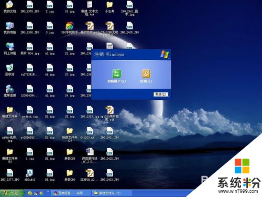This screenshot has height=197, width=262.
Task: Select the IMG_2377.JPG file icon
Action: click(10, 173)
